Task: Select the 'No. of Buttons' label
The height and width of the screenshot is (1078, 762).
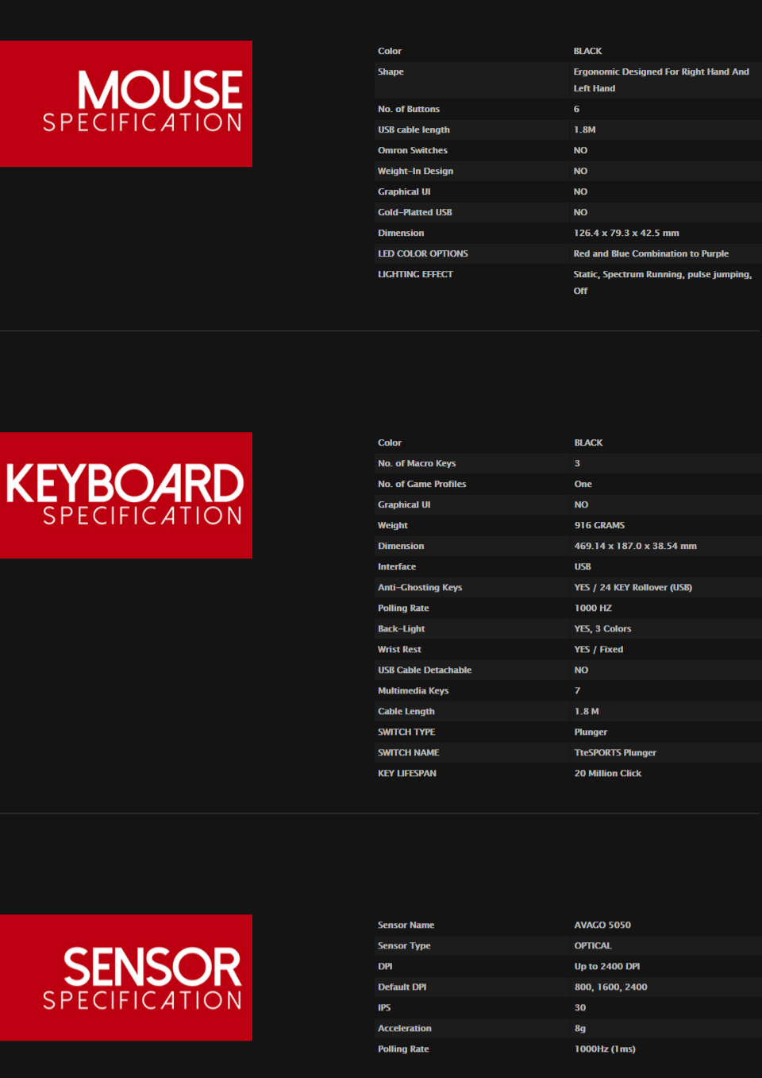Action: click(x=408, y=109)
